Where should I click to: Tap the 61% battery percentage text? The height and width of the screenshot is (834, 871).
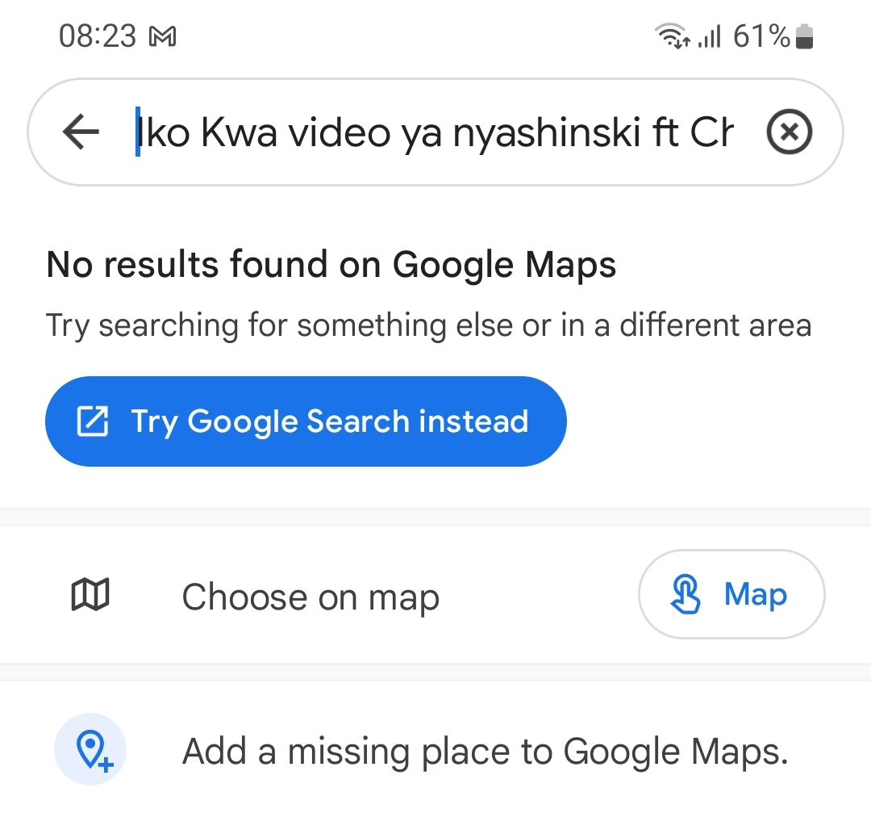[761, 36]
